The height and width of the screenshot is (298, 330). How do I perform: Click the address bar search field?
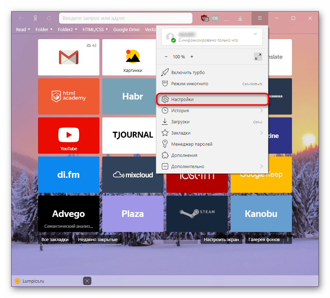coord(126,18)
